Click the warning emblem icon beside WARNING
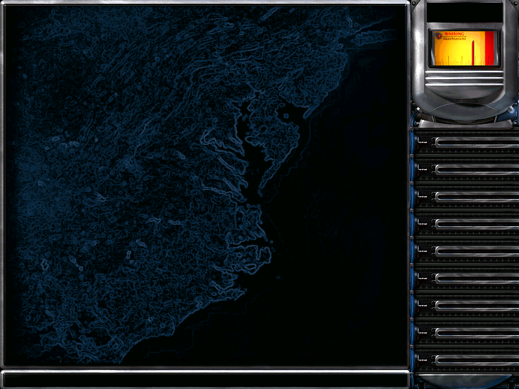519x389 pixels. pos(439,36)
